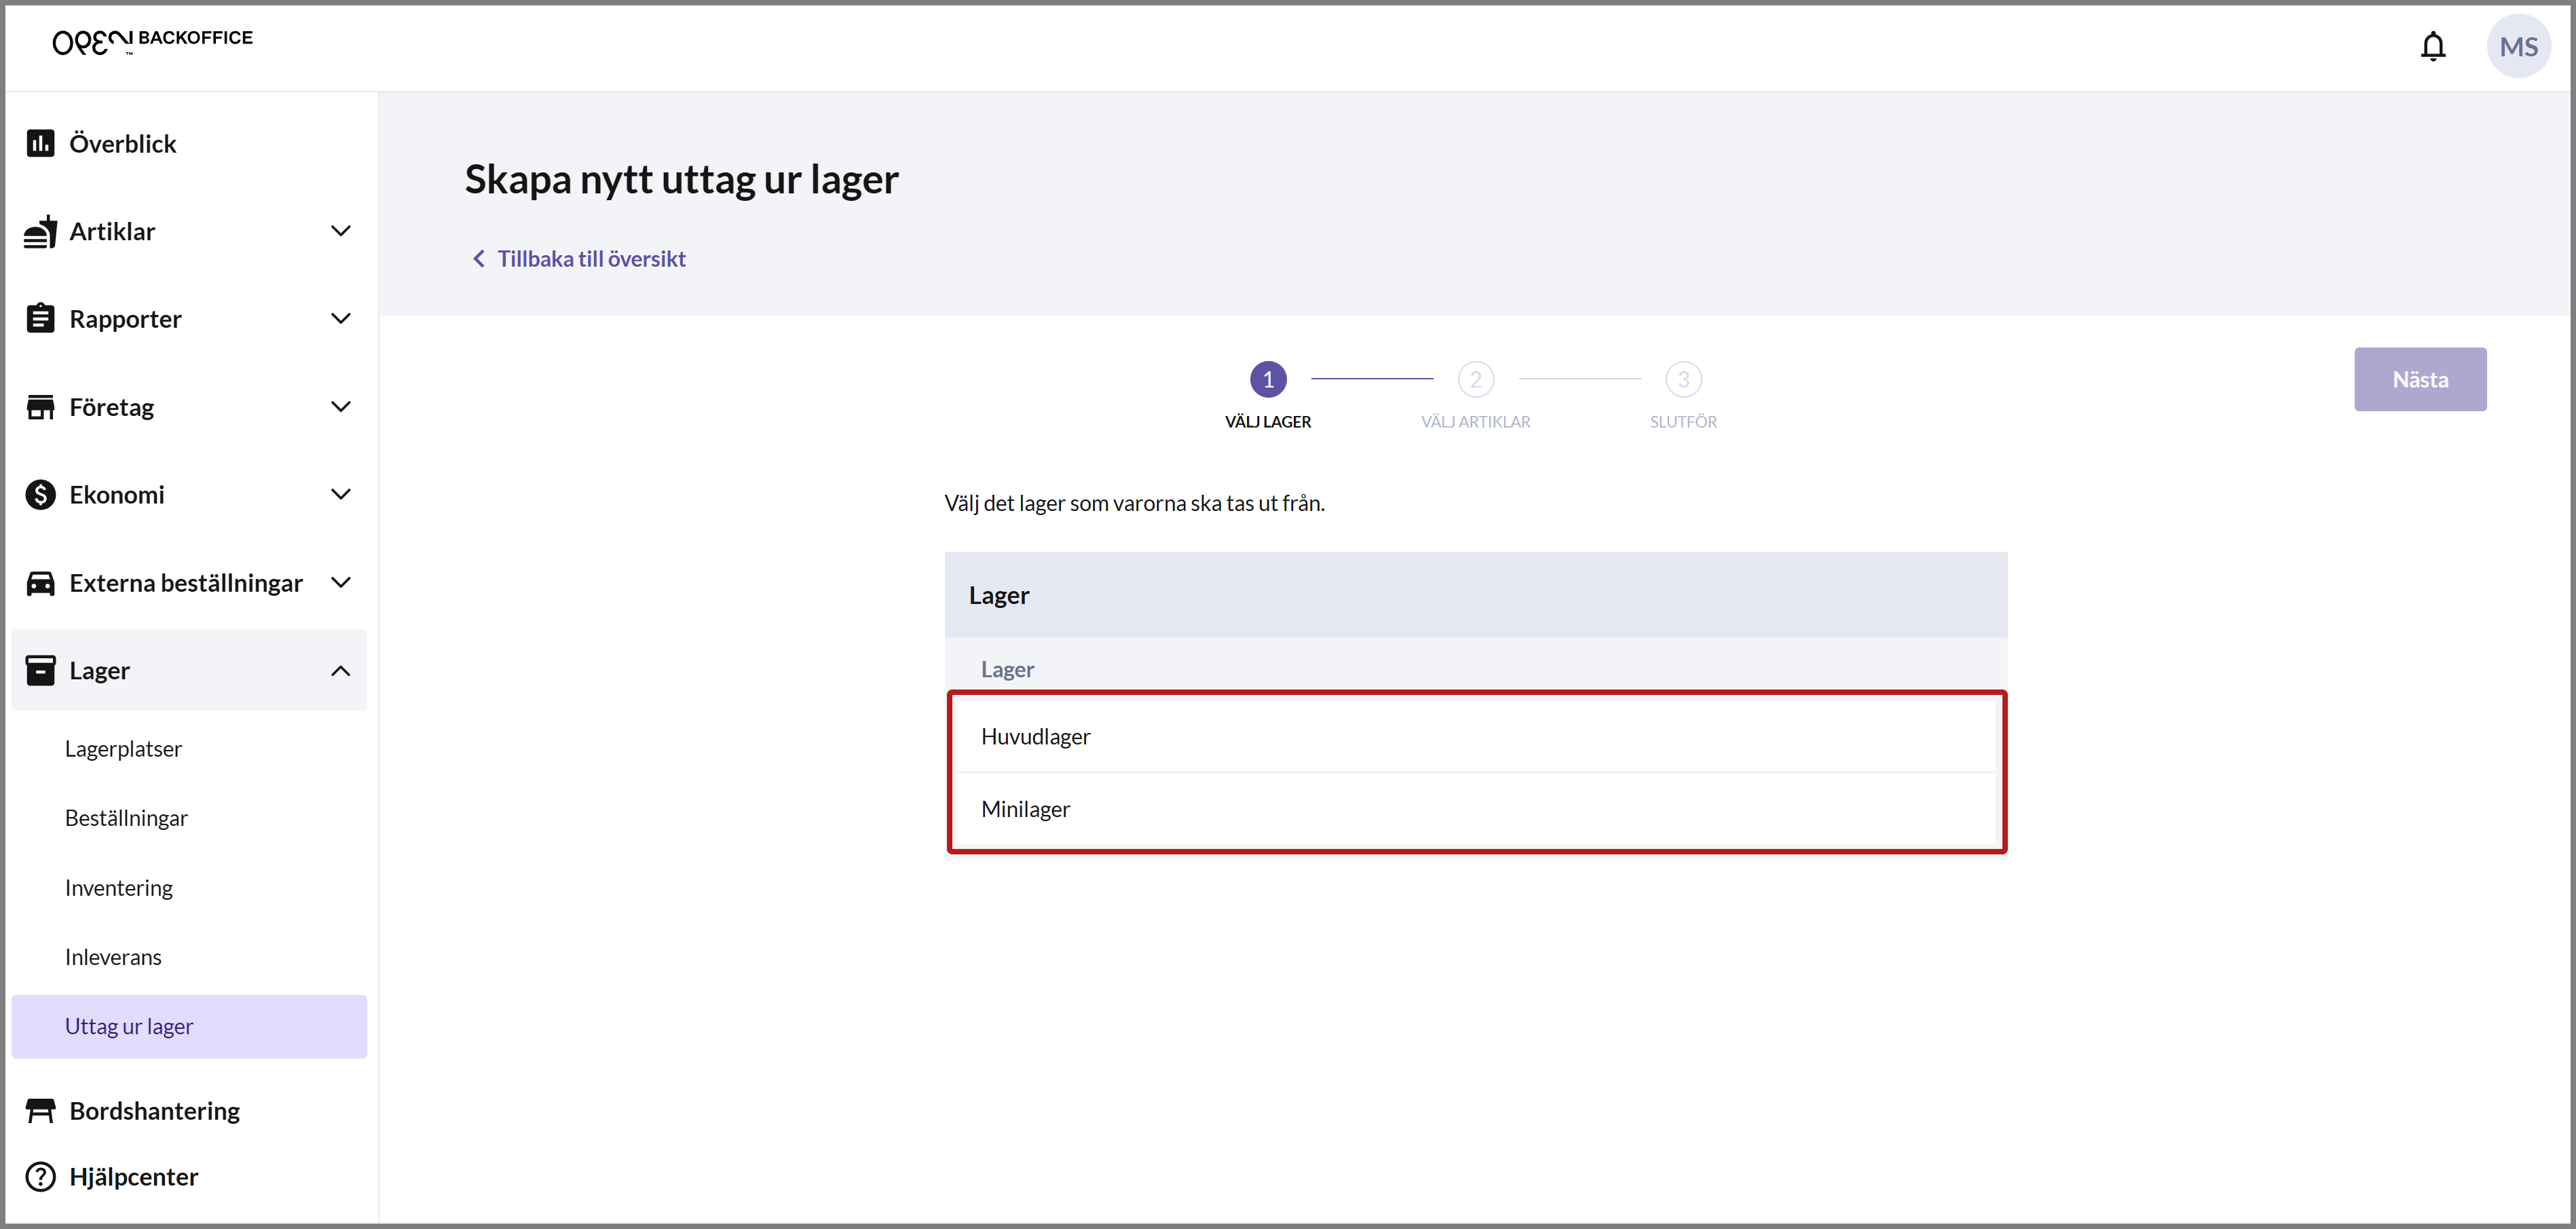Select step 2 Välj artiklar circle

(x=1475, y=379)
